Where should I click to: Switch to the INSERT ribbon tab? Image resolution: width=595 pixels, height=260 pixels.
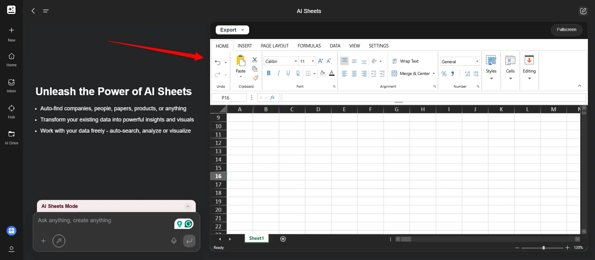(245, 46)
